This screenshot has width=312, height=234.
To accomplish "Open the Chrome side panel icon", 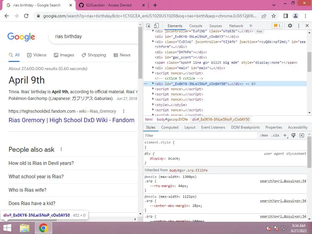I will tap(286, 16).
